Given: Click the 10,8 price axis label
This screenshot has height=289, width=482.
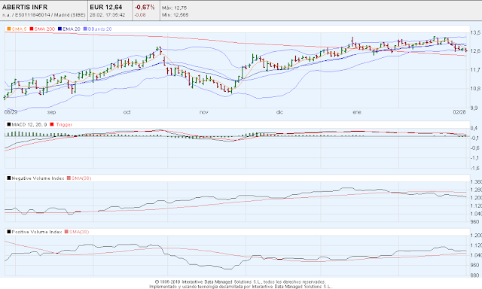Looking at the screenshot, I should coord(475,89).
